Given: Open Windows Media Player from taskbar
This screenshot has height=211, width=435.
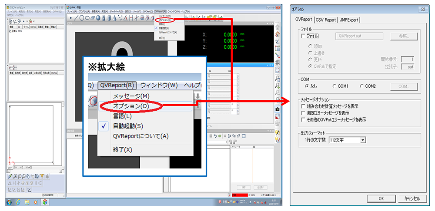Looking at the screenshot, I should [x=36, y=202].
